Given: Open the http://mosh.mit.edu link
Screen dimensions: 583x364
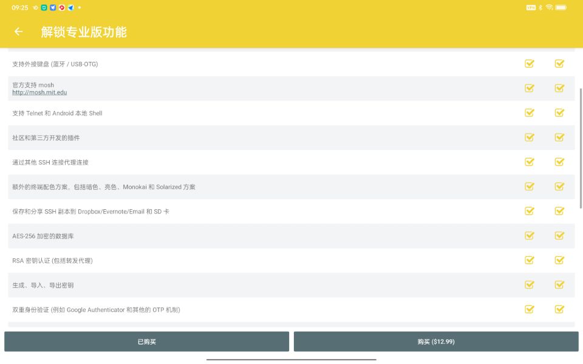Looking at the screenshot, I should [39, 93].
